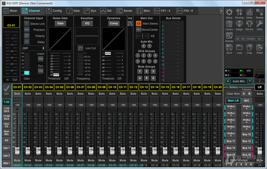
Task: Open the OFF insert dropdown
Action: tap(33, 48)
